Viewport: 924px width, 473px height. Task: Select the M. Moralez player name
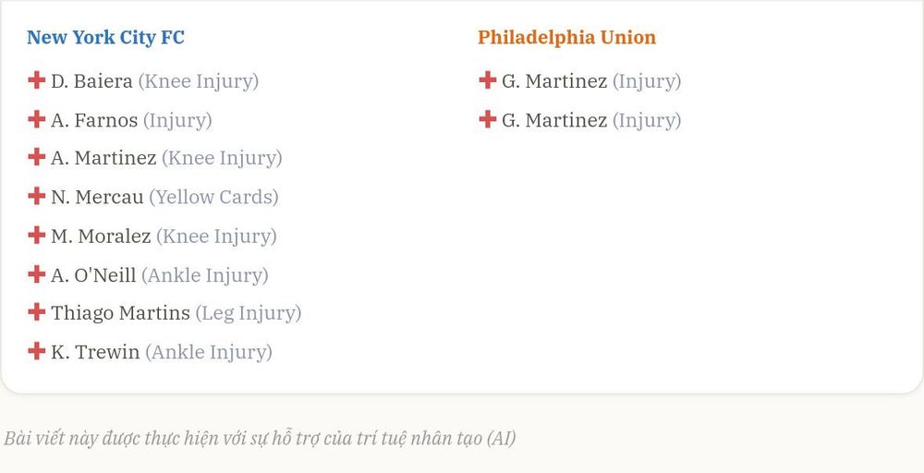coord(101,236)
